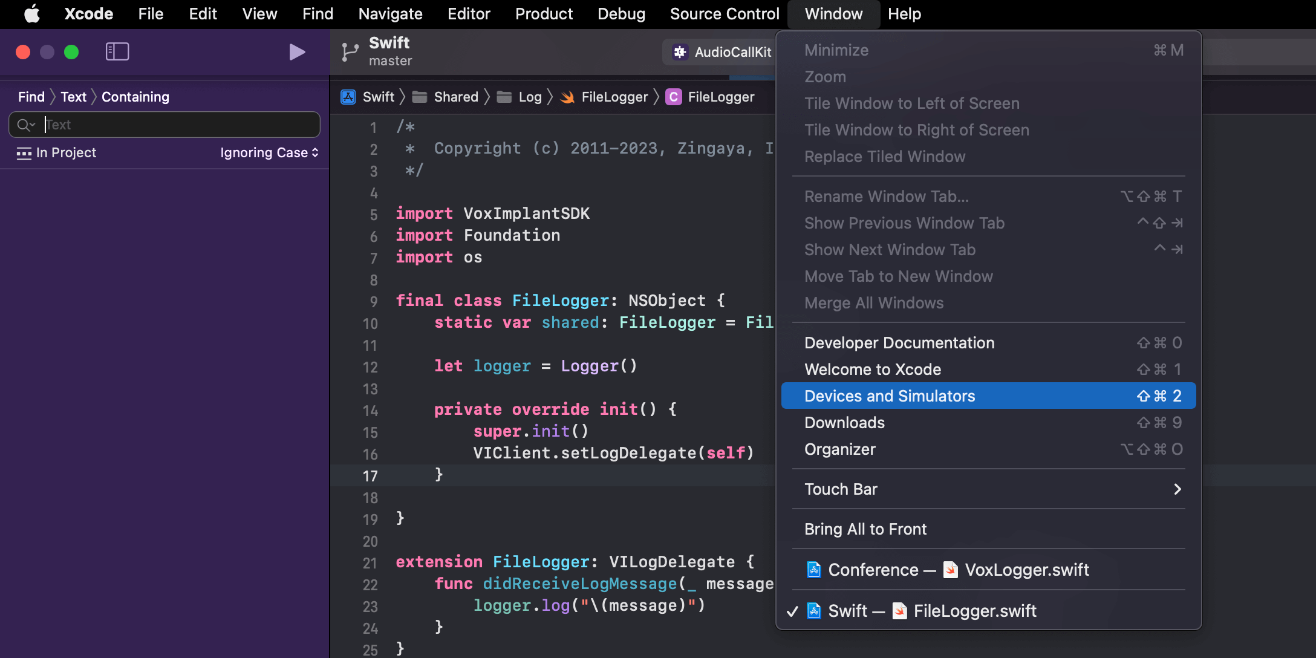Open Developer Documentation window
The height and width of the screenshot is (658, 1316).
[899, 342]
